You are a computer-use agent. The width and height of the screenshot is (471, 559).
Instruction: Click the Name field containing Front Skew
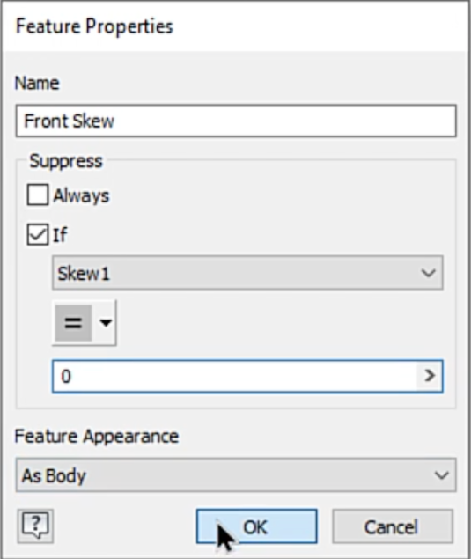point(236,121)
